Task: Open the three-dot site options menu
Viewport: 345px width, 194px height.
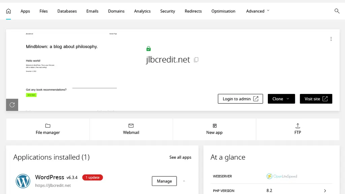Action: pos(331,39)
